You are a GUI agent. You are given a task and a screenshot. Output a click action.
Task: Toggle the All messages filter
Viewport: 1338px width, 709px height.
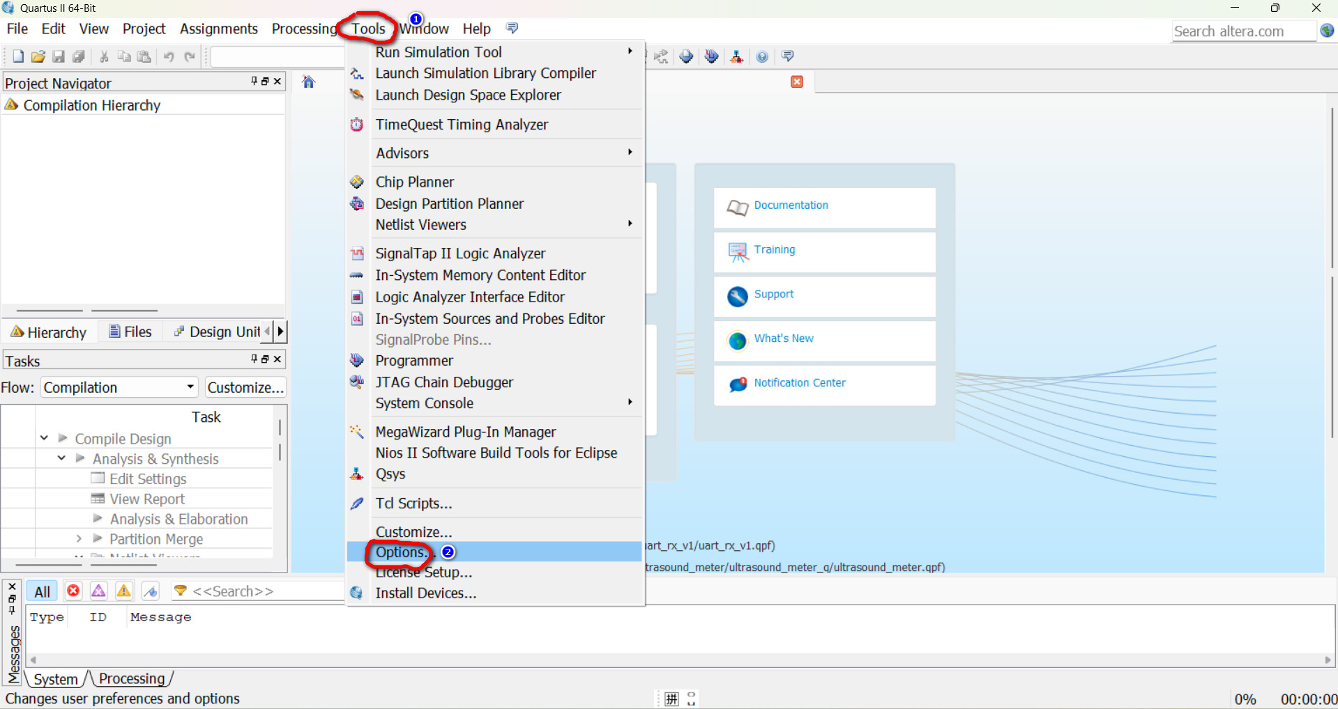point(42,591)
